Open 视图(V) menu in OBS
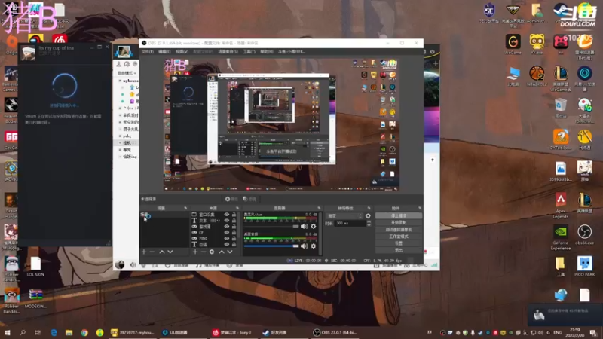 [x=182, y=51]
